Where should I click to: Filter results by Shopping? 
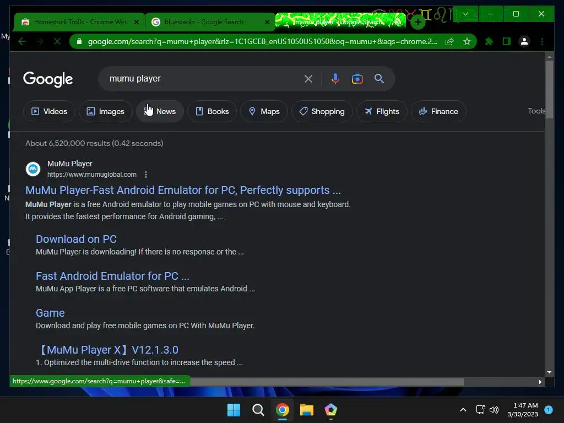(x=322, y=111)
